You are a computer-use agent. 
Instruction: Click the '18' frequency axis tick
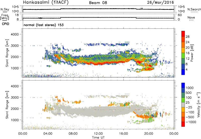coord(17,15)
